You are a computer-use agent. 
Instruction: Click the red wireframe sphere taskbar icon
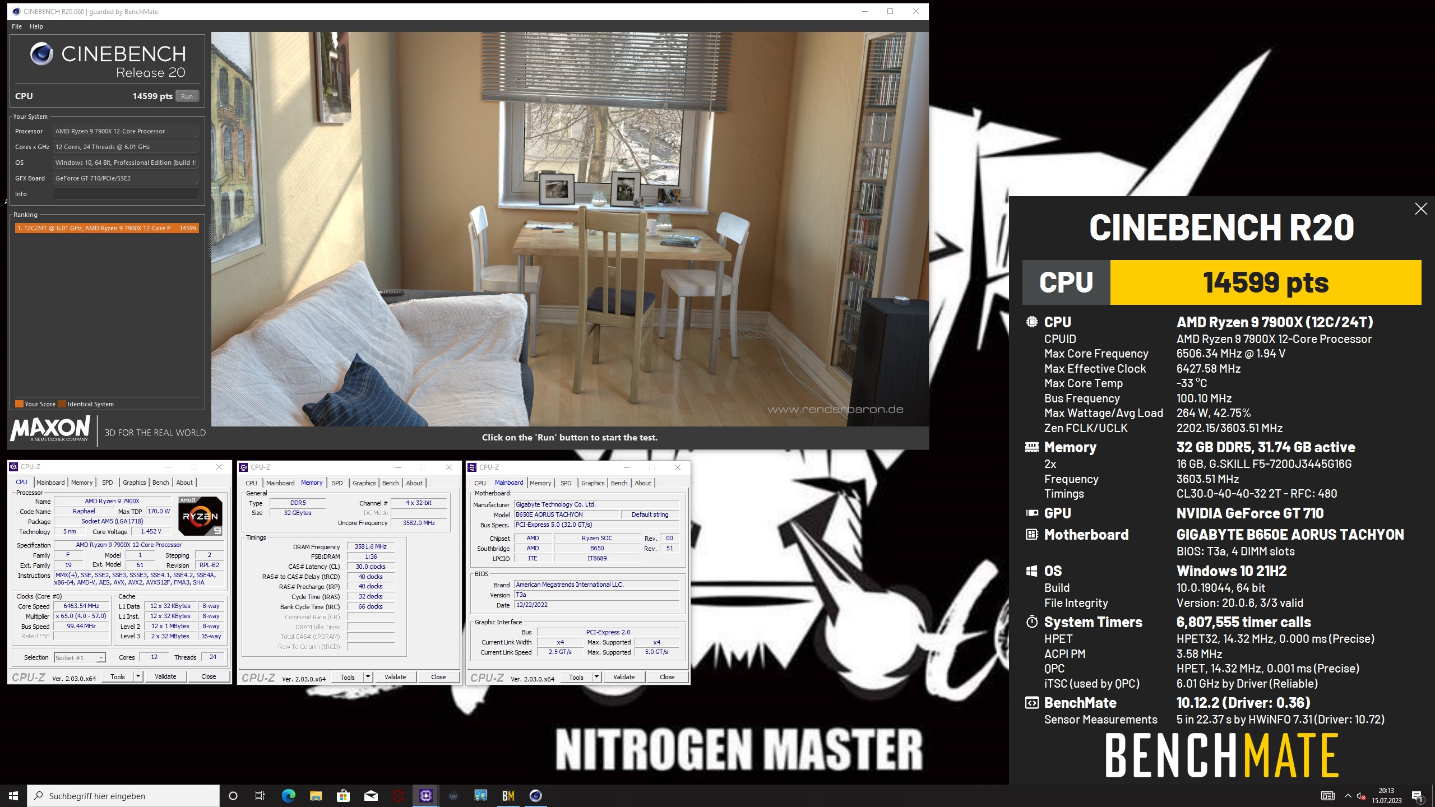[x=398, y=796]
